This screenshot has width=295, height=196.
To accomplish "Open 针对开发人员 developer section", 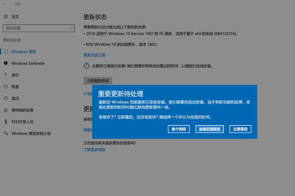I will point(23,122).
